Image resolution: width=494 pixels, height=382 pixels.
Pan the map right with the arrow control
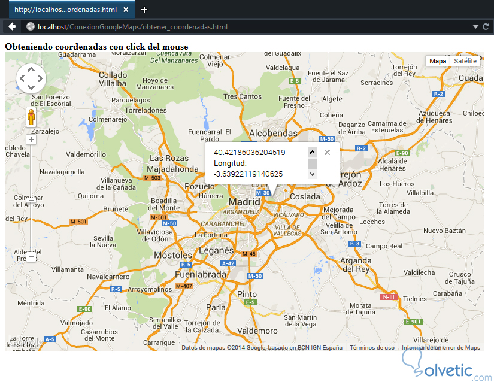(x=40, y=78)
